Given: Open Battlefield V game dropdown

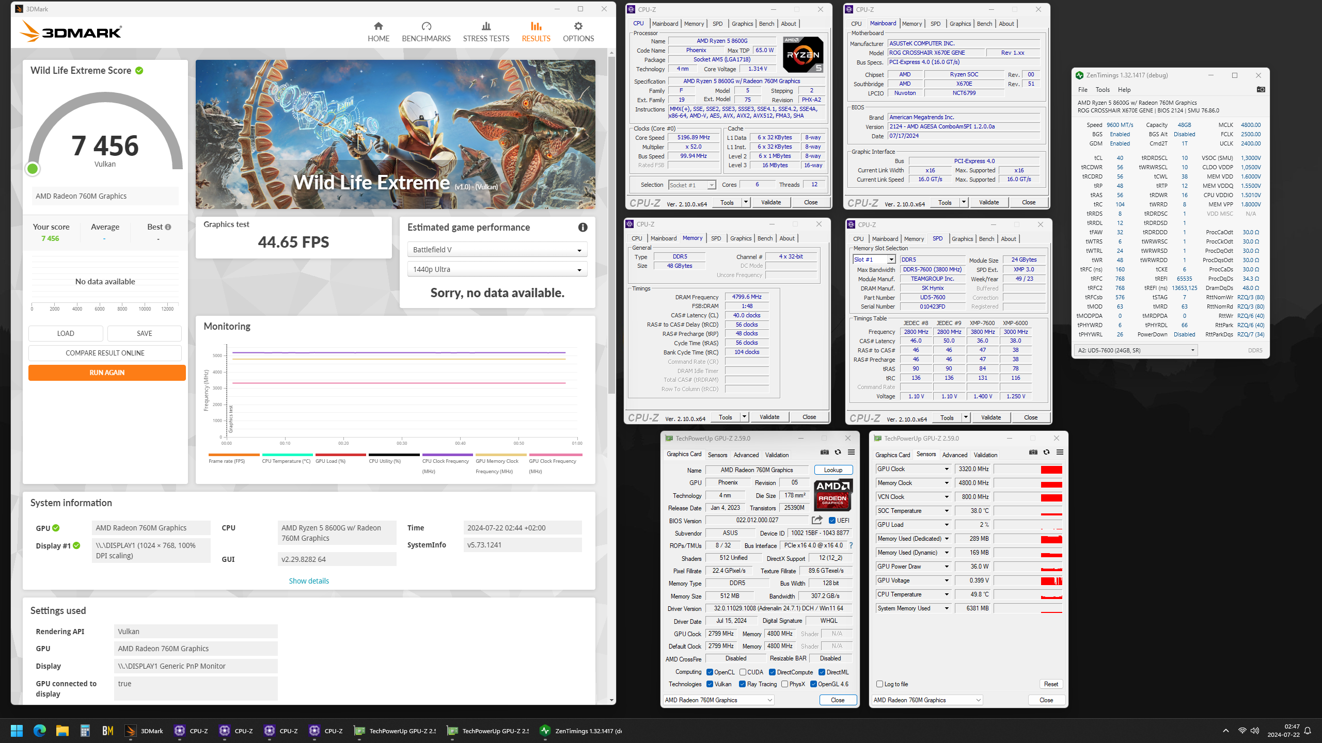Looking at the screenshot, I should [x=497, y=250].
